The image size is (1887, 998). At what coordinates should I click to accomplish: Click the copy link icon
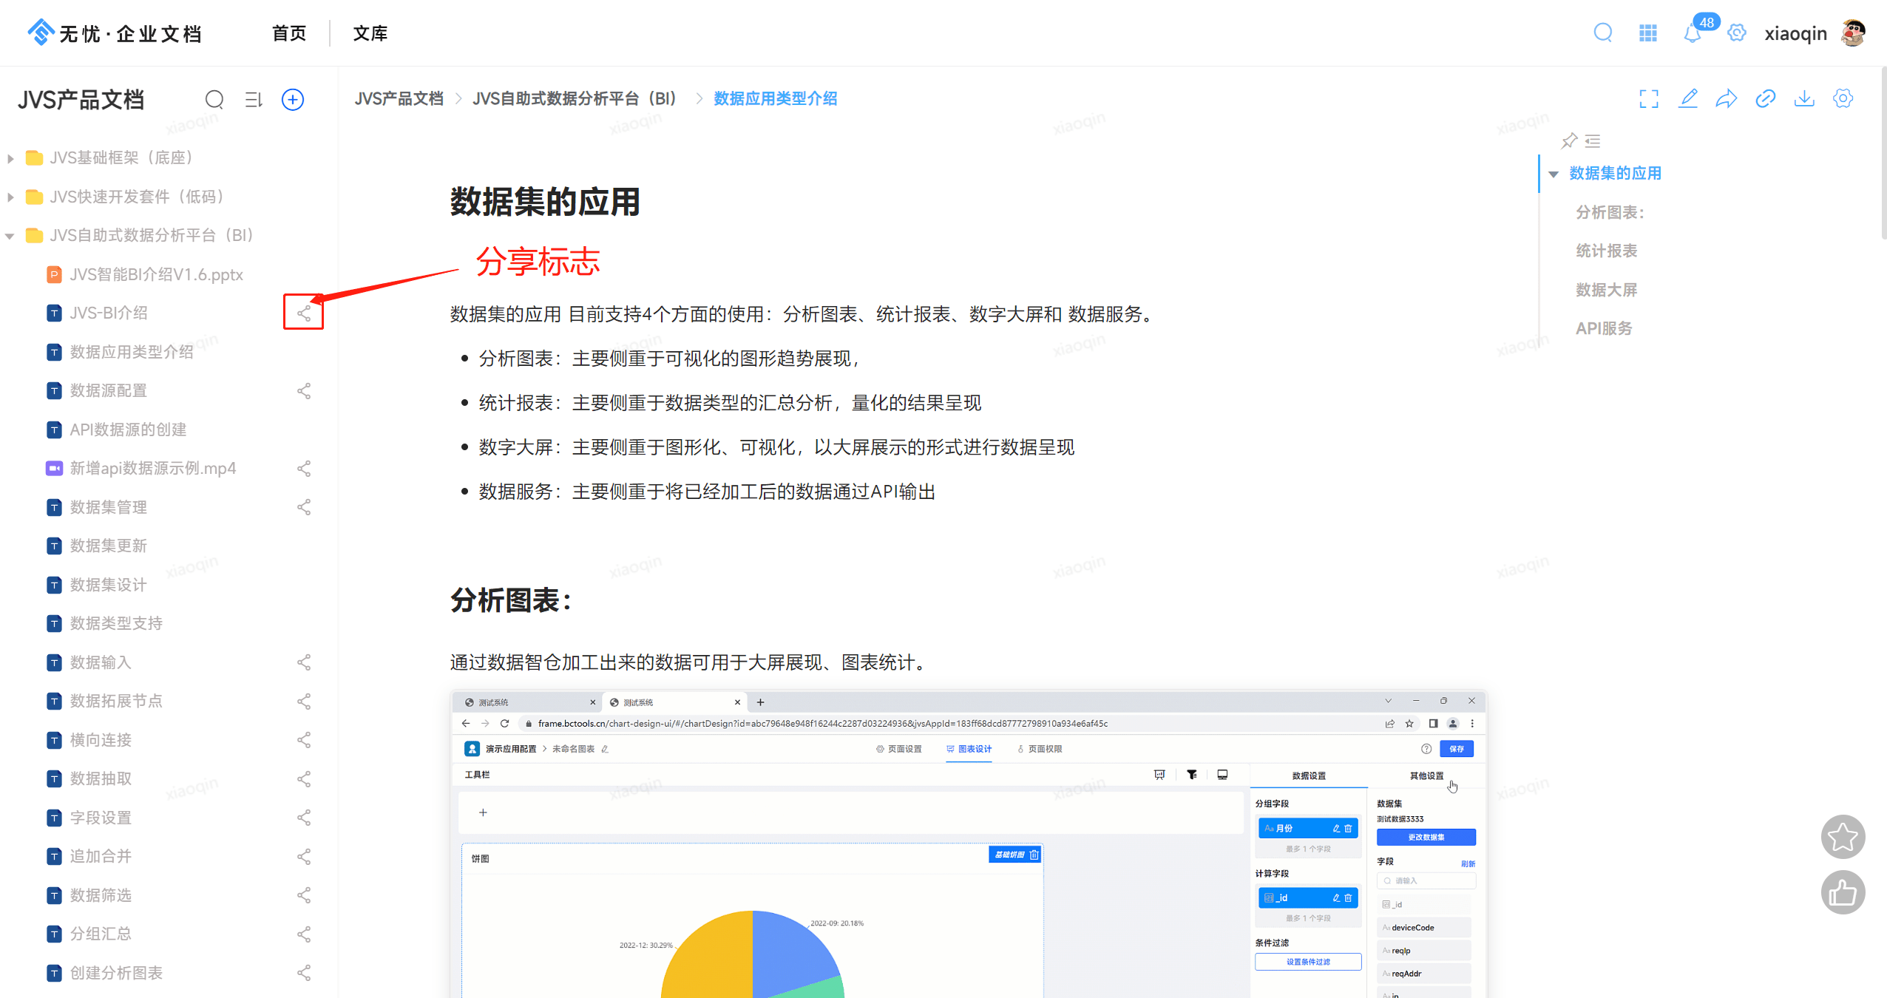(x=1765, y=99)
